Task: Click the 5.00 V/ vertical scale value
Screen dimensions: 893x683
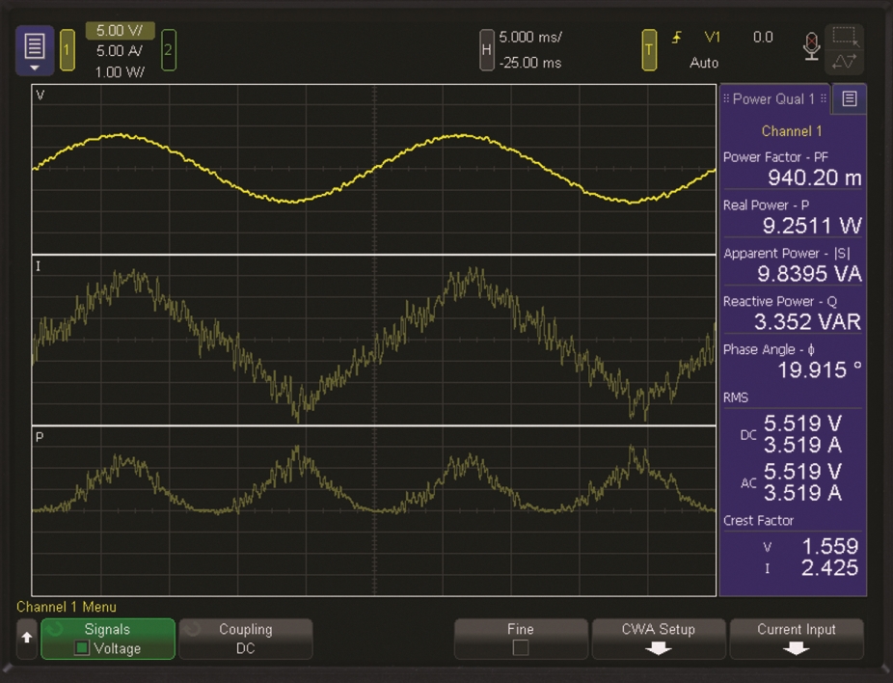Action: point(120,31)
